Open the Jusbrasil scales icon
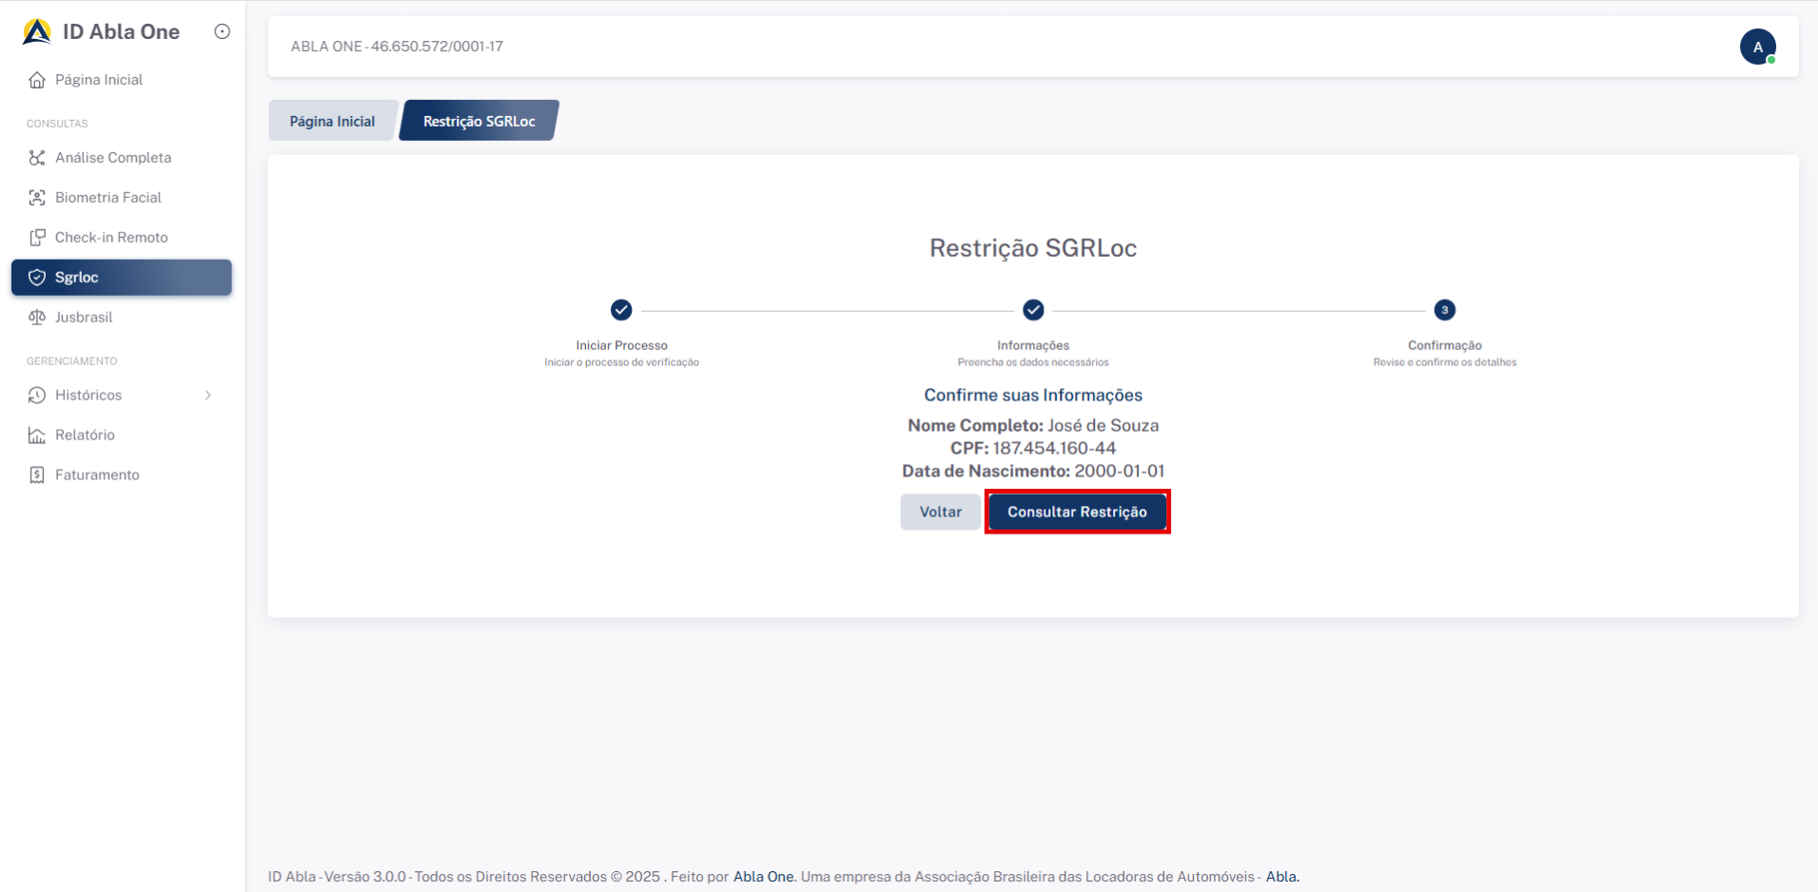Viewport: 1818px width, 892px height. click(x=37, y=318)
